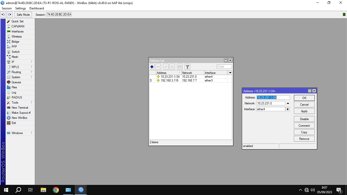Open RADIUS from the sidebar
Viewport: 347px width, 195px height.
[x=20, y=97]
